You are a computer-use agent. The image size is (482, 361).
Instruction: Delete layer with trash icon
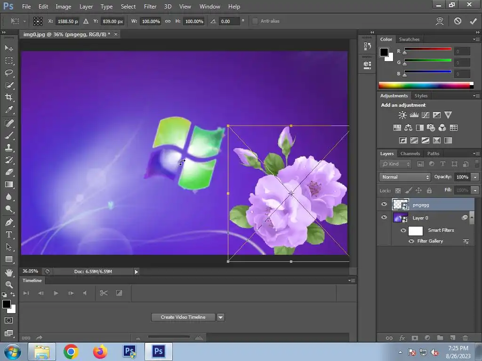(466, 337)
